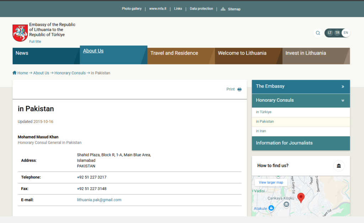Screen dimensions: 364x223
Task: Click the printer icon
Action: [240, 89]
